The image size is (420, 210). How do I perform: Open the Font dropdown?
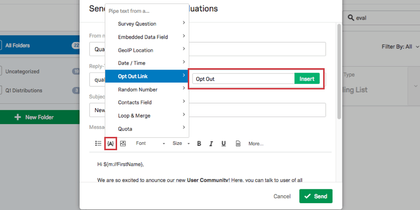click(150, 144)
